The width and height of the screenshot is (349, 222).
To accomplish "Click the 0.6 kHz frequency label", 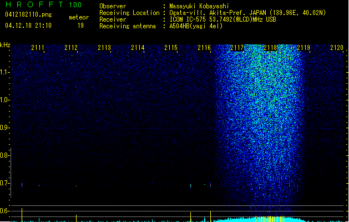I will [4, 211].
